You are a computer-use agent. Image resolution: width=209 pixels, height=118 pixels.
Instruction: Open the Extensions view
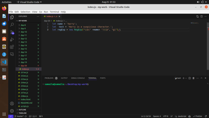pyautogui.click(x=12, y=47)
